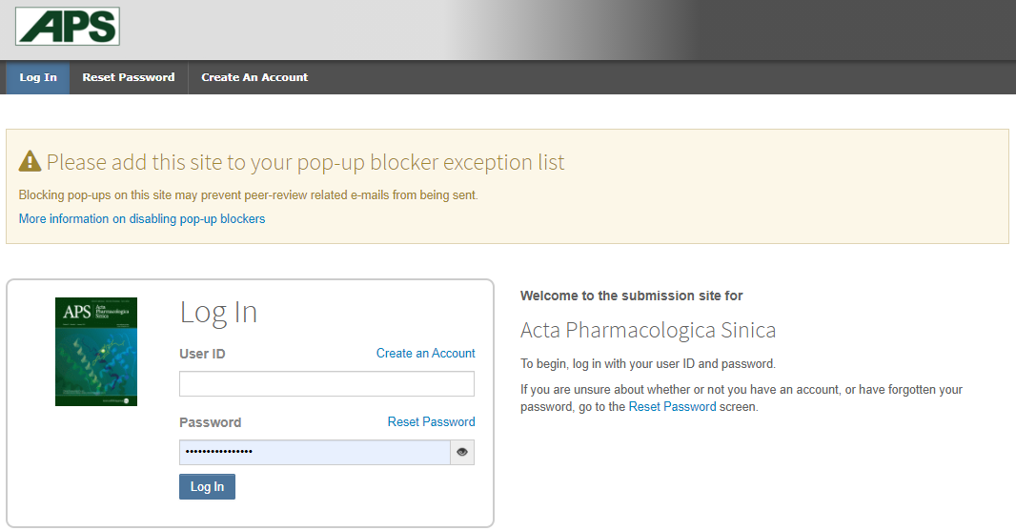
Task: Open the Reset Password link in the welcome paragraph
Action: click(673, 406)
